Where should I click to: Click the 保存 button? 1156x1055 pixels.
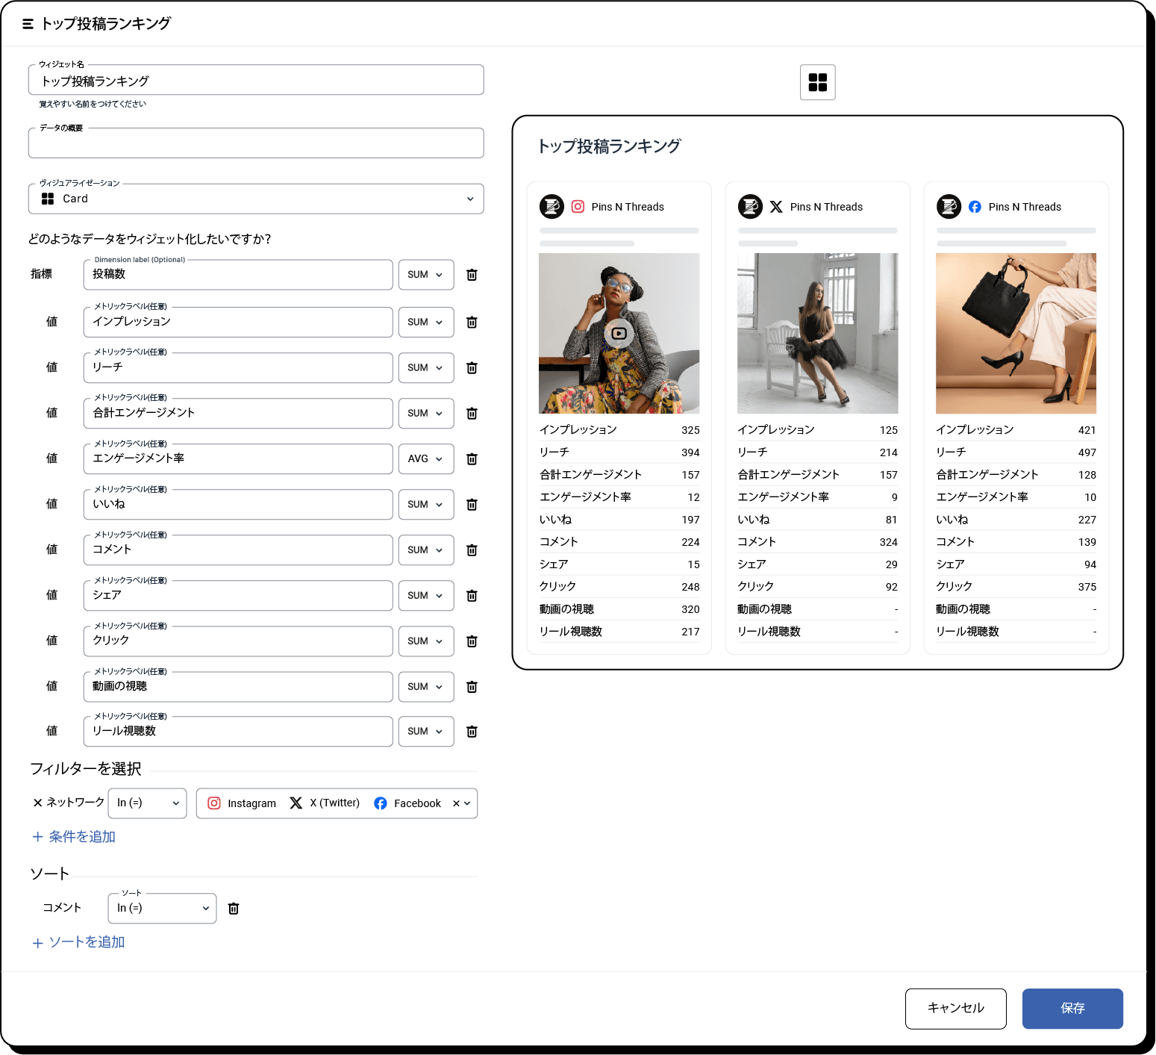coord(1072,1008)
